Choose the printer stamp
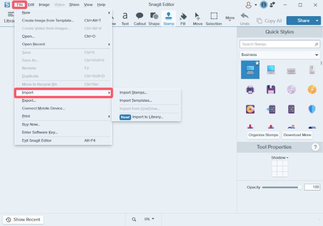Screen dimensions: 323x226 tap(250, 89)
